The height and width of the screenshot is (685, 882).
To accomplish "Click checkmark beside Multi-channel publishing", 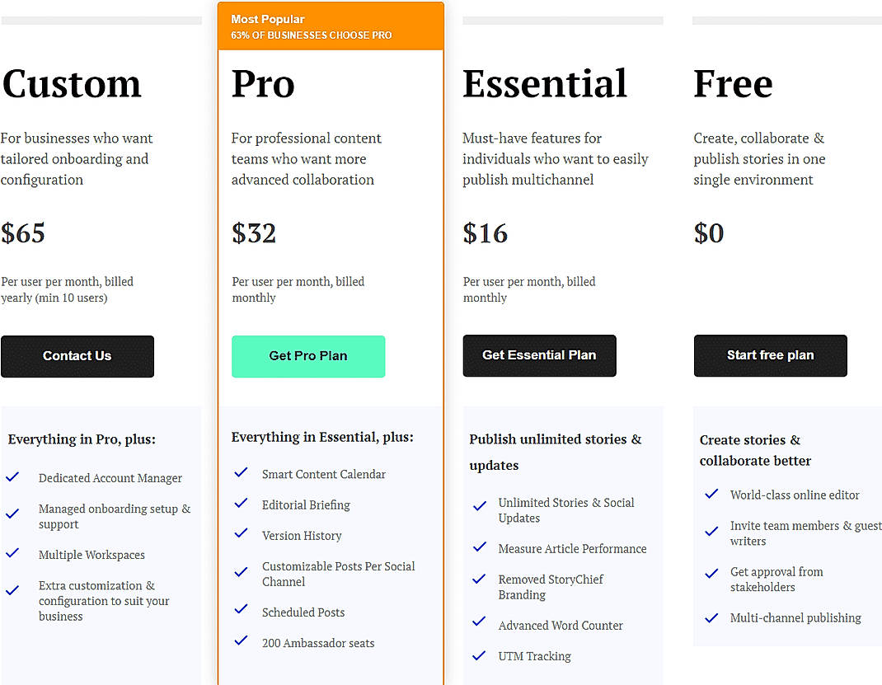I will pos(711,617).
